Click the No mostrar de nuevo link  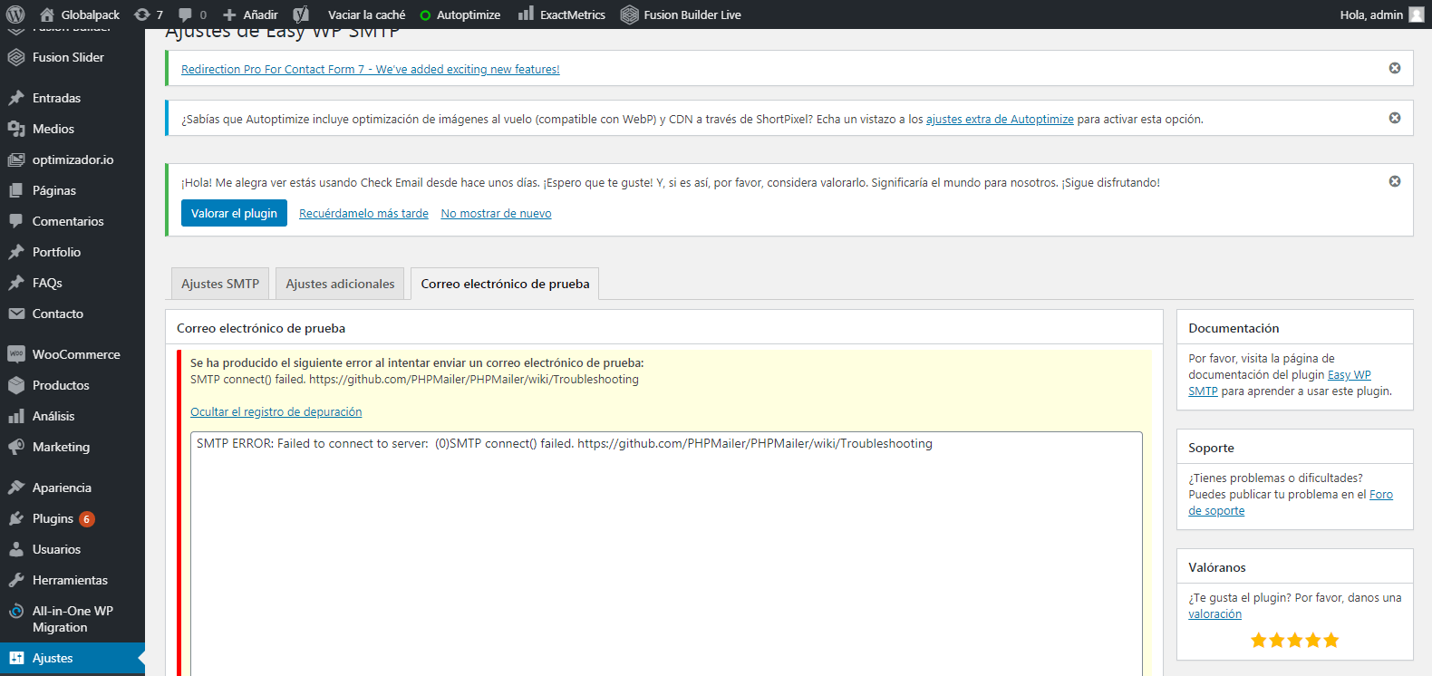pos(496,214)
